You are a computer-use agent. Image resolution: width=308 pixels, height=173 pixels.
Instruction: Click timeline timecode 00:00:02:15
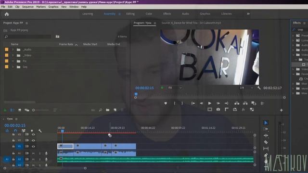(15, 125)
